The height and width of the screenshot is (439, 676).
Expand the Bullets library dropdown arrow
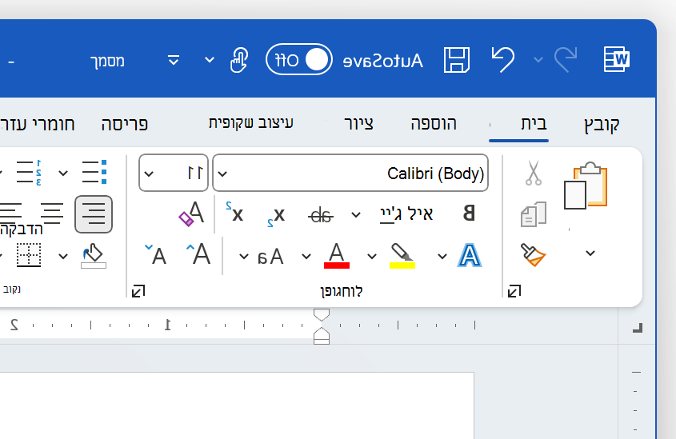coord(63,174)
